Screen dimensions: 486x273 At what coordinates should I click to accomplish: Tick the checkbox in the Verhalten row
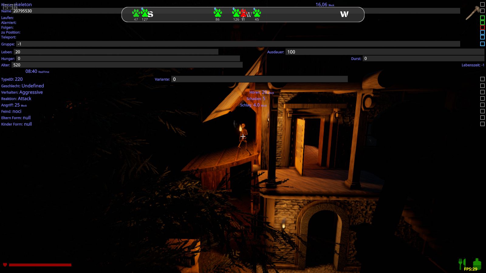click(x=482, y=92)
